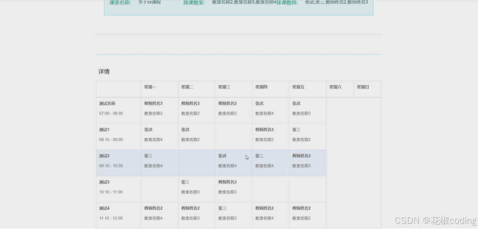Click 张三 in 测试1 row under 星期五
The width and height of the screenshot is (478, 229).
pyautogui.click(x=296, y=130)
